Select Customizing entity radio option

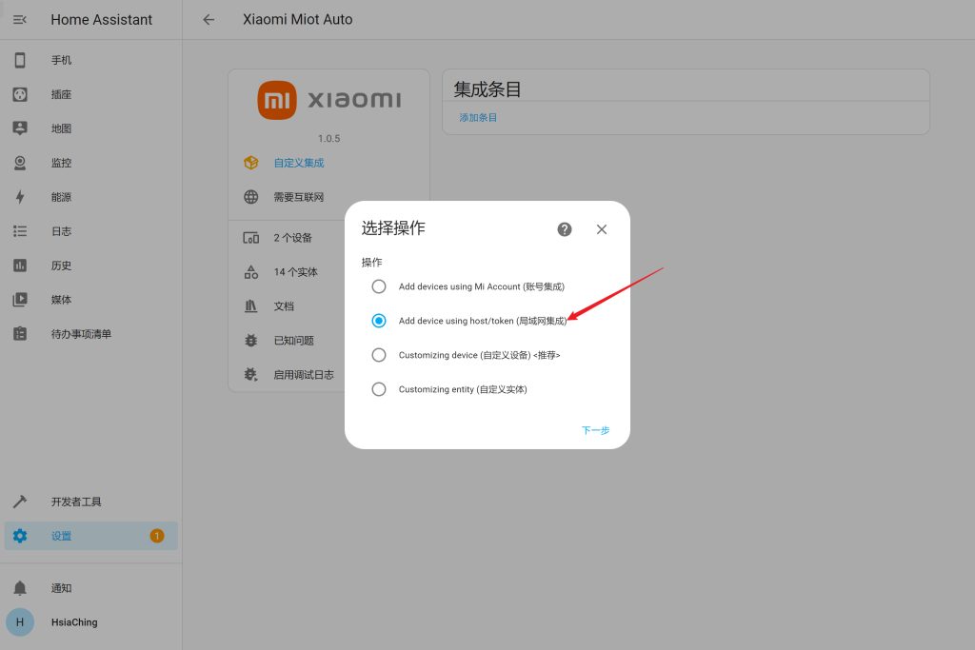pos(379,389)
